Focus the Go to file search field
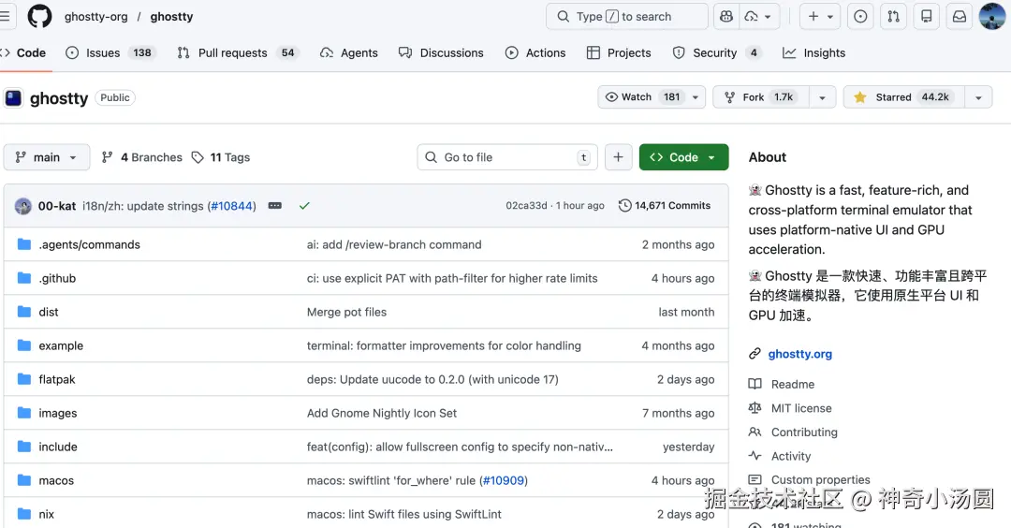This screenshot has width=1011, height=528. (x=507, y=157)
